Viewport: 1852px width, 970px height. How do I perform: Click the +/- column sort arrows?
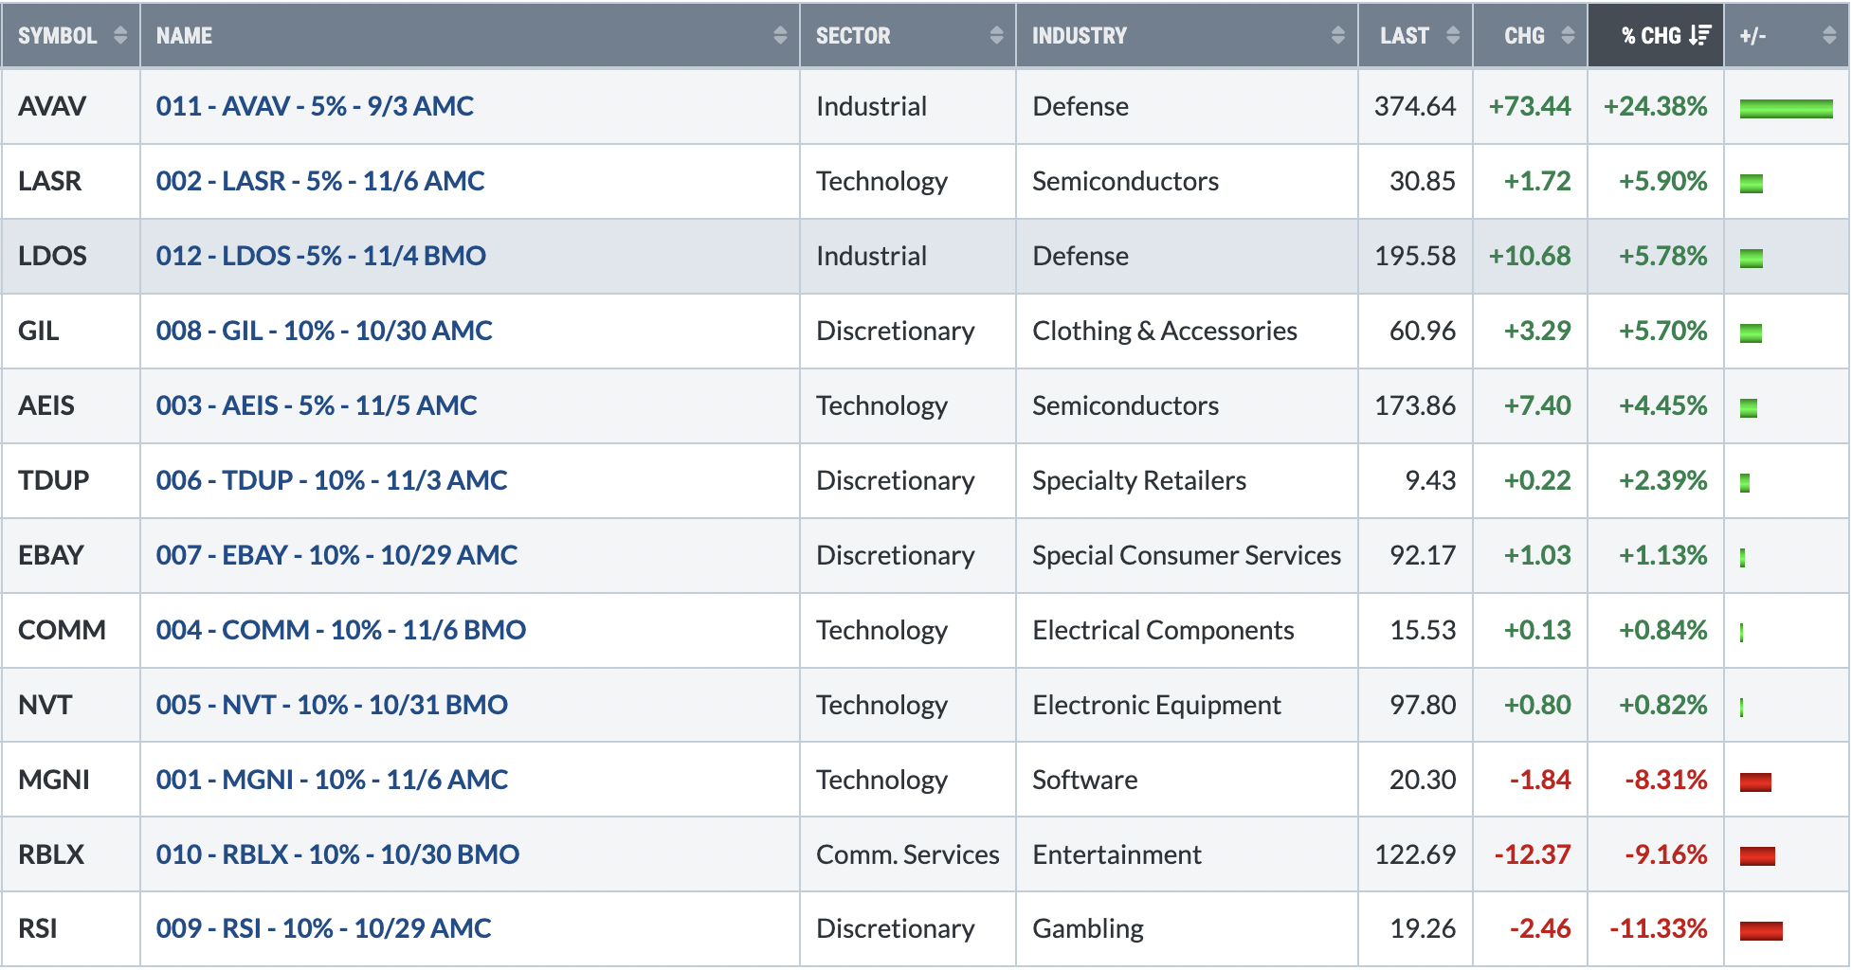pyautogui.click(x=1829, y=36)
